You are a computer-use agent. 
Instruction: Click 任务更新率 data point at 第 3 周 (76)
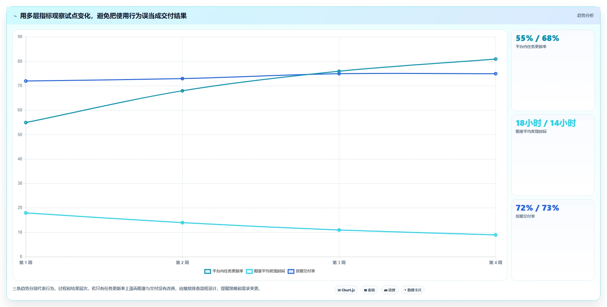click(x=339, y=71)
